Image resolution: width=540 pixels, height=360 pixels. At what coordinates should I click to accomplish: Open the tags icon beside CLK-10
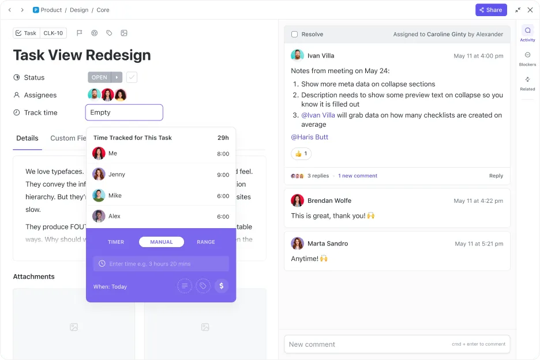pyautogui.click(x=109, y=33)
